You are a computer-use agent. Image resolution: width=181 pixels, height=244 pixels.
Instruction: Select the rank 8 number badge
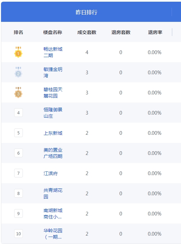[x=19, y=194]
